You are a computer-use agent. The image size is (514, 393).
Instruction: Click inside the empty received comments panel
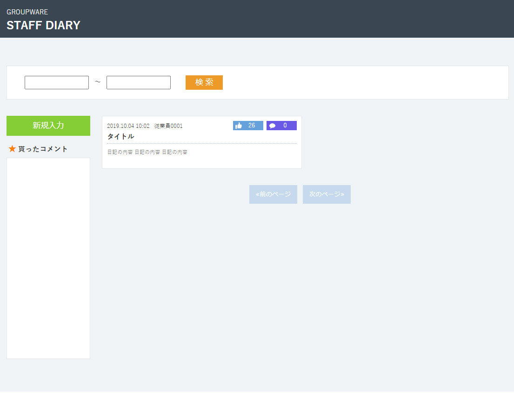click(x=48, y=258)
